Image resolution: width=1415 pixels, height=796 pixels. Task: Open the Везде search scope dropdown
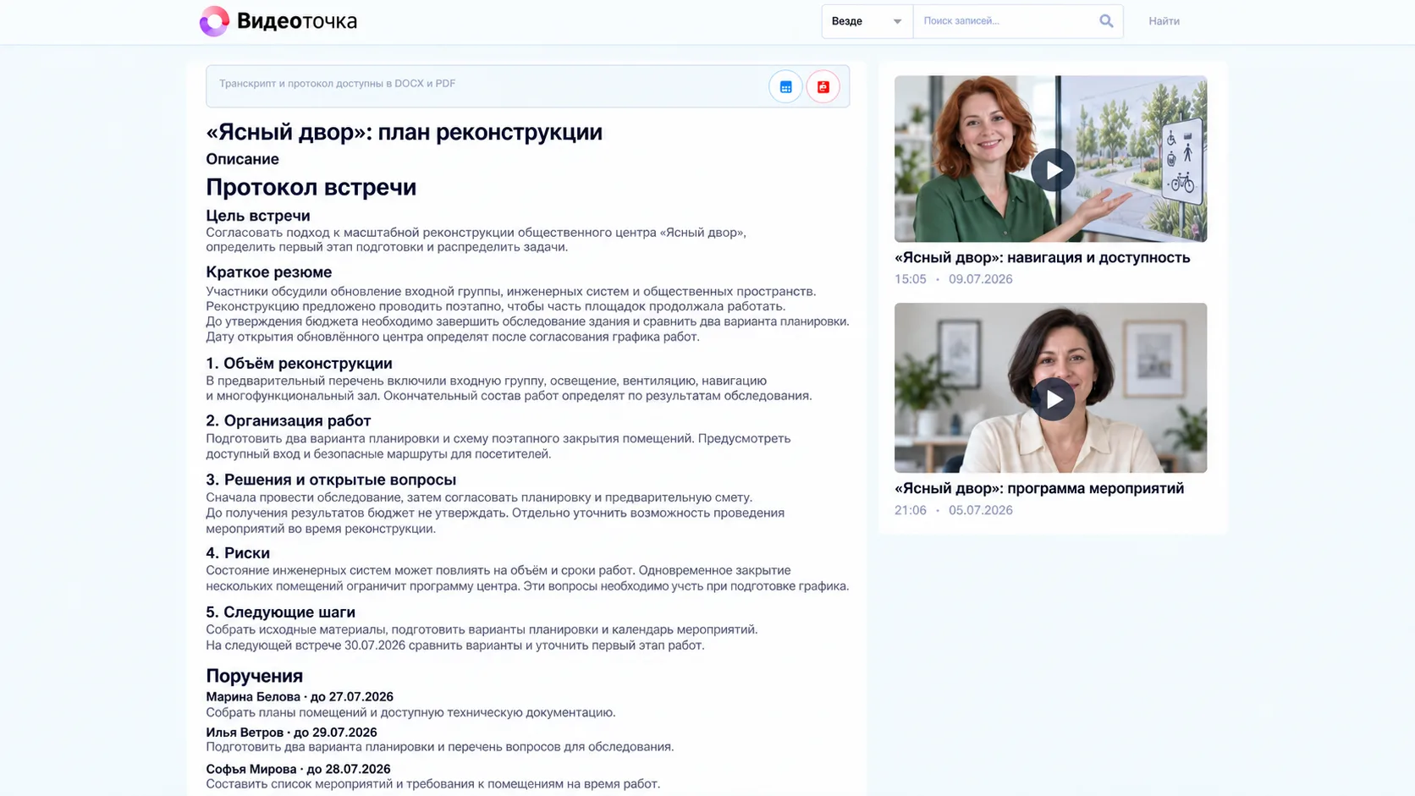coord(867,21)
